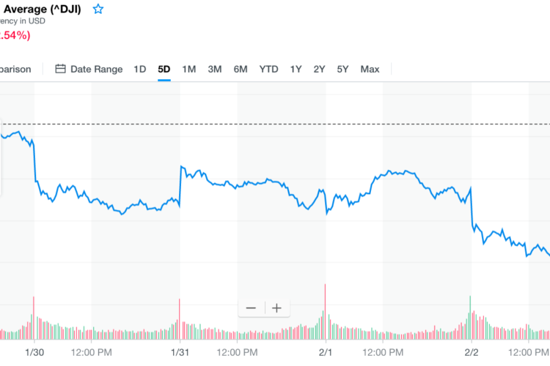Switch chart to 3M range

[x=215, y=69]
